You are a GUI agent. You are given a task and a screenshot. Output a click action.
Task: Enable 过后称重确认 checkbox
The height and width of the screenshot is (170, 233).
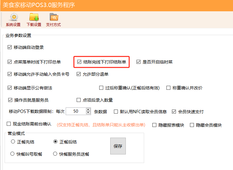click(101, 88)
